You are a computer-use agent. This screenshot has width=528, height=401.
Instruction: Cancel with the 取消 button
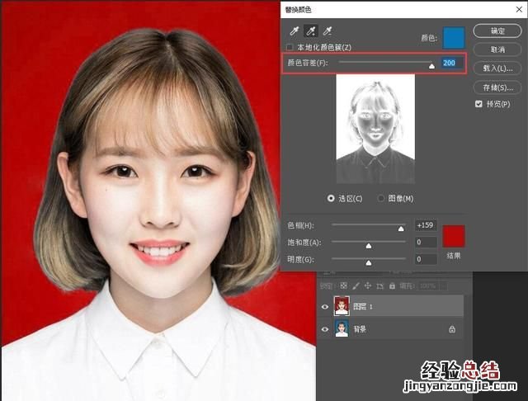(x=497, y=50)
